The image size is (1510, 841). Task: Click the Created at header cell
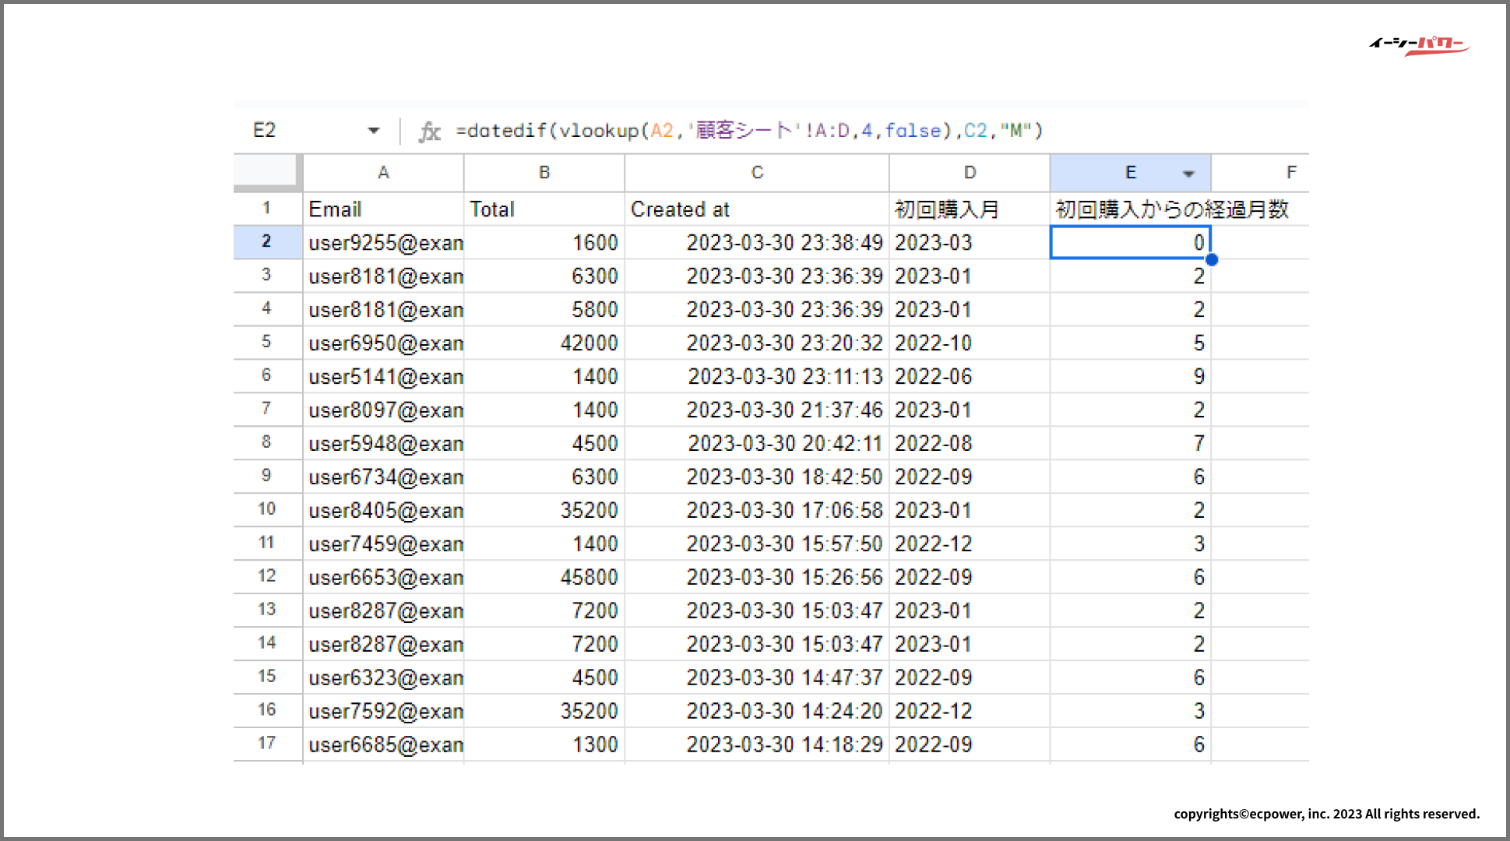tap(757, 209)
